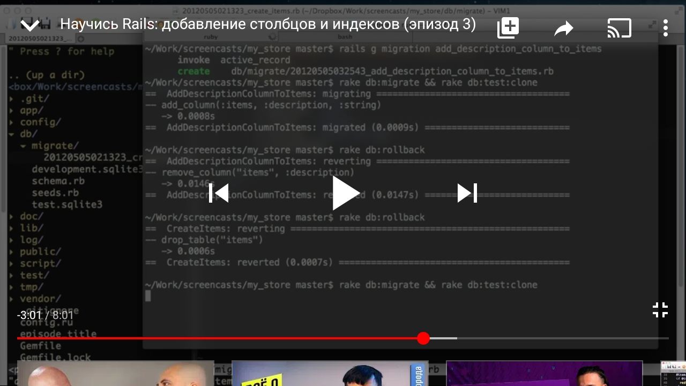Select schema.rb in file tree

click(58, 181)
